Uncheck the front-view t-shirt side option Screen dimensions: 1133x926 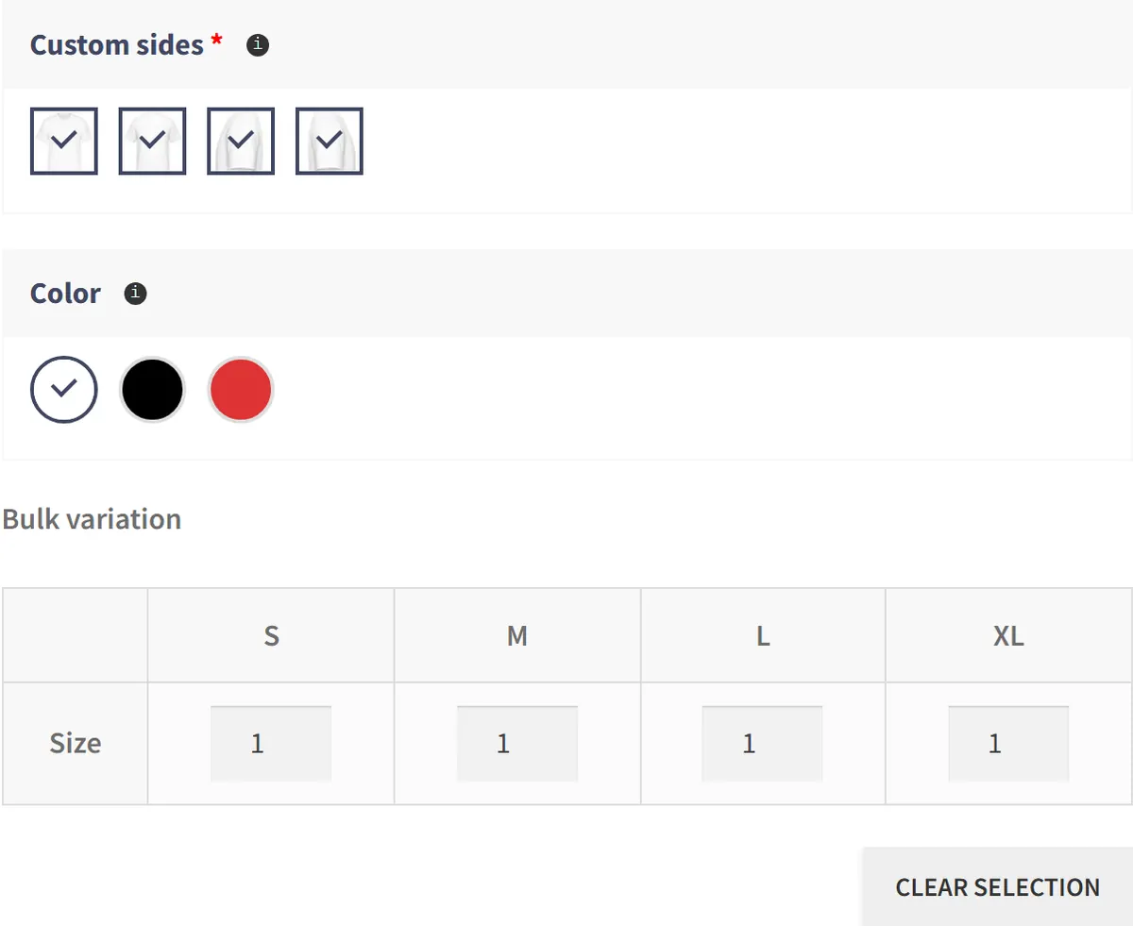64,141
